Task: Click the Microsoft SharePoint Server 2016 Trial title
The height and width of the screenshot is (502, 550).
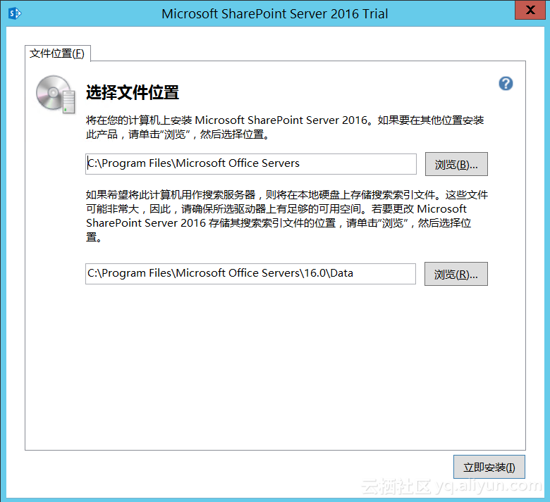Action: (275, 13)
